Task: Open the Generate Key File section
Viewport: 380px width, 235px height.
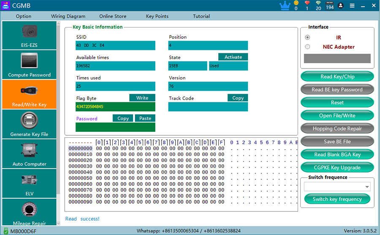Action: click(x=29, y=124)
